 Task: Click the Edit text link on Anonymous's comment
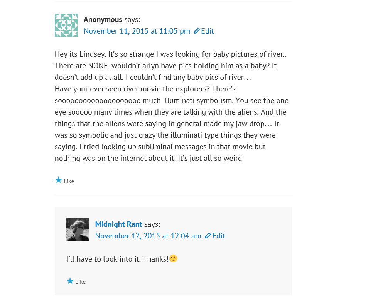(208, 31)
